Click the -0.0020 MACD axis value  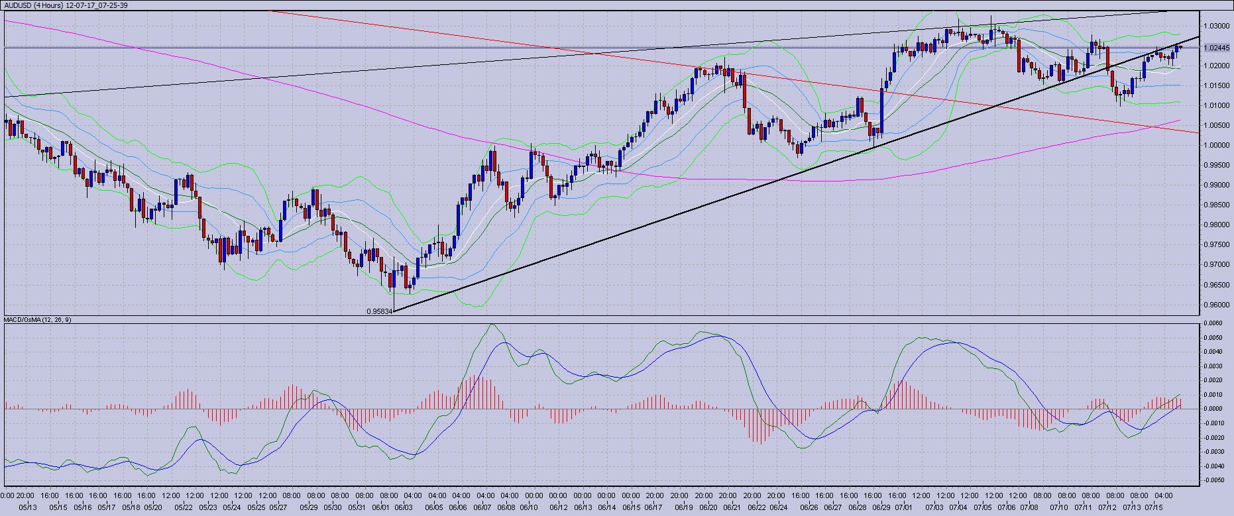tap(1213, 437)
